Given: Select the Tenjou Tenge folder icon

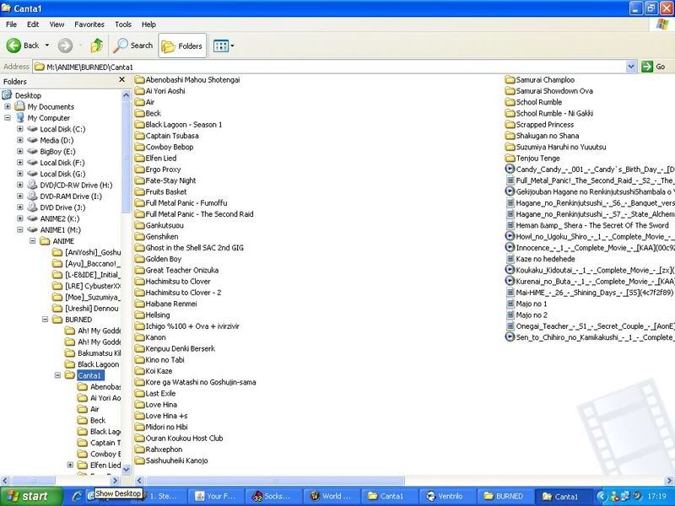Looking at the screenshot, I should [x=510, y=158].
